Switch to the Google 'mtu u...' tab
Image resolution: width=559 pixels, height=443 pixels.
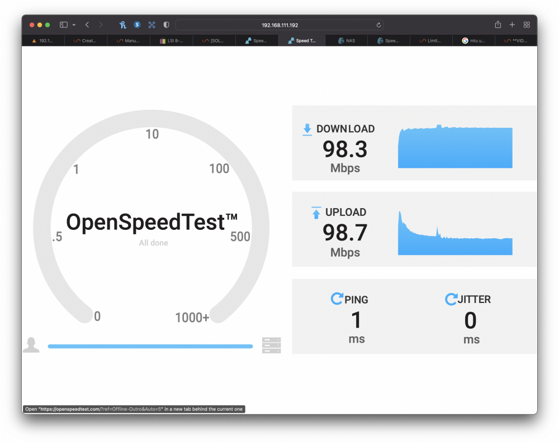tap(473, 41)
